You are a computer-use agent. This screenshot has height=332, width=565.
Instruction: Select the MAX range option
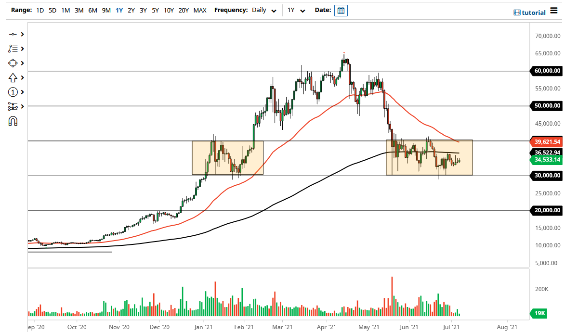tap(200, 10)
